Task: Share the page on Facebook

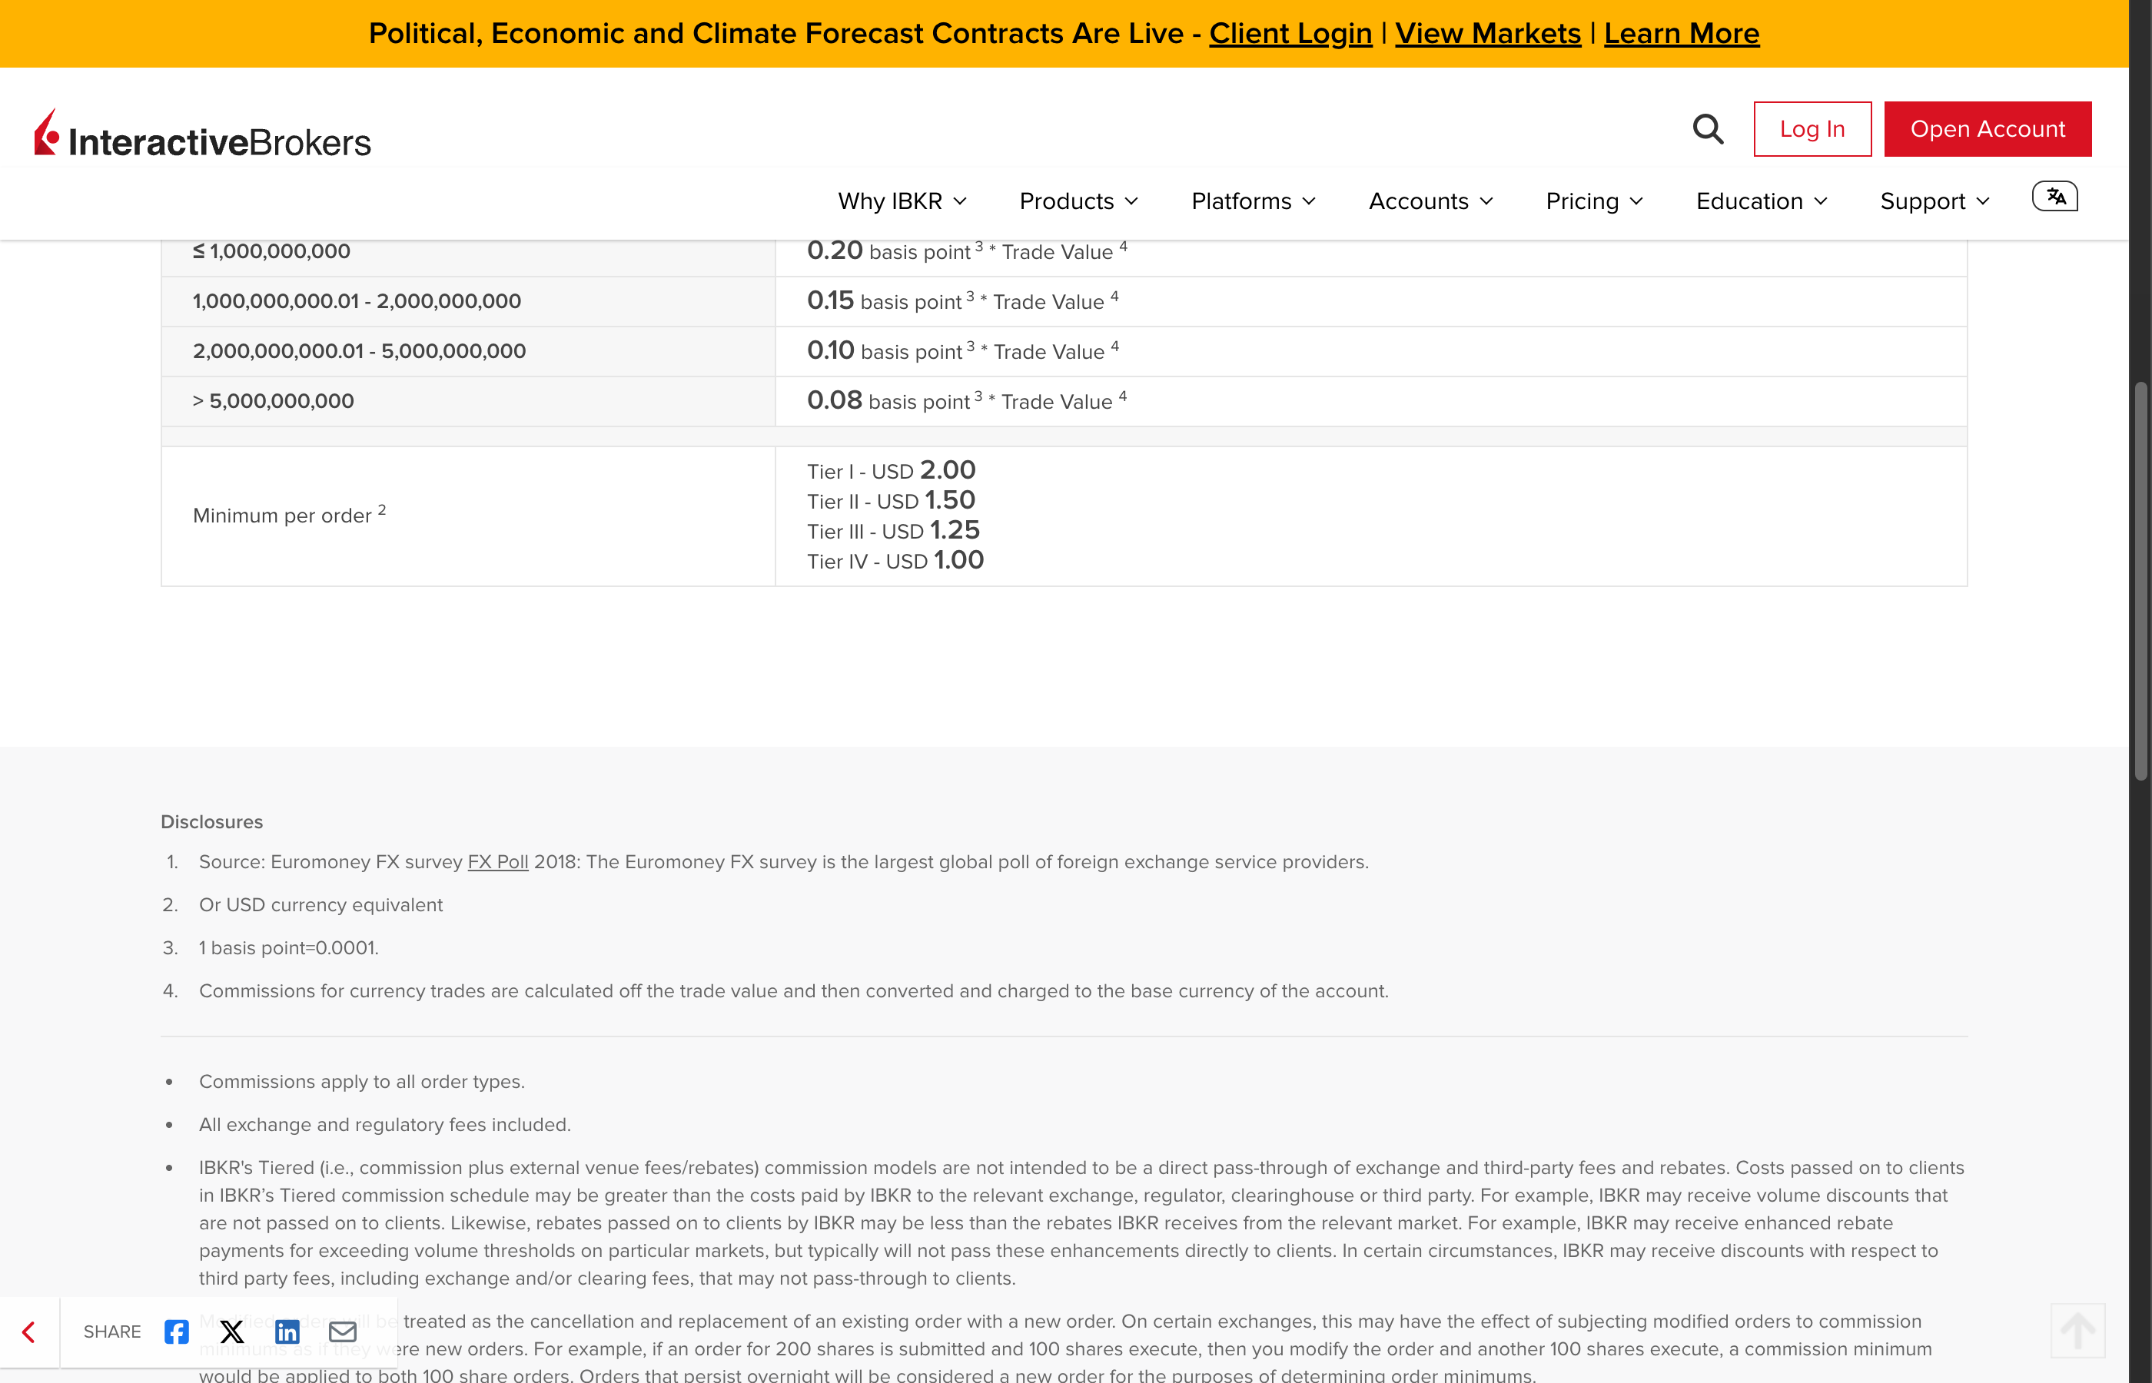Action: click(x=176, y=1332)
